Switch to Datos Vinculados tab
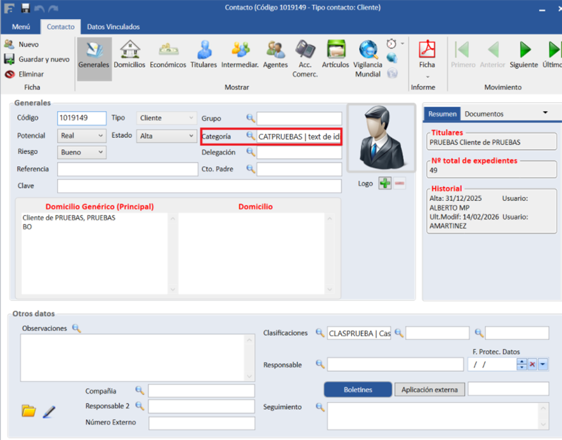 (x=113, y=27)
